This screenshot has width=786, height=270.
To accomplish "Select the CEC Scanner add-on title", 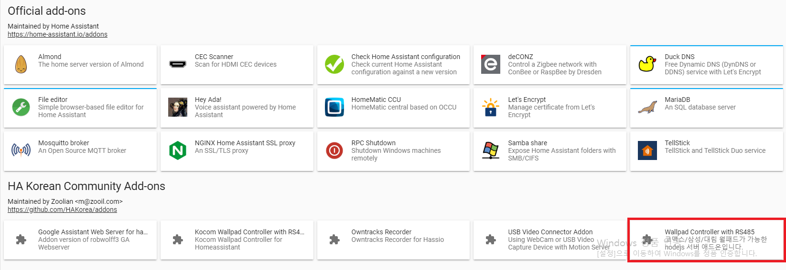I will (x=214, y=57).
